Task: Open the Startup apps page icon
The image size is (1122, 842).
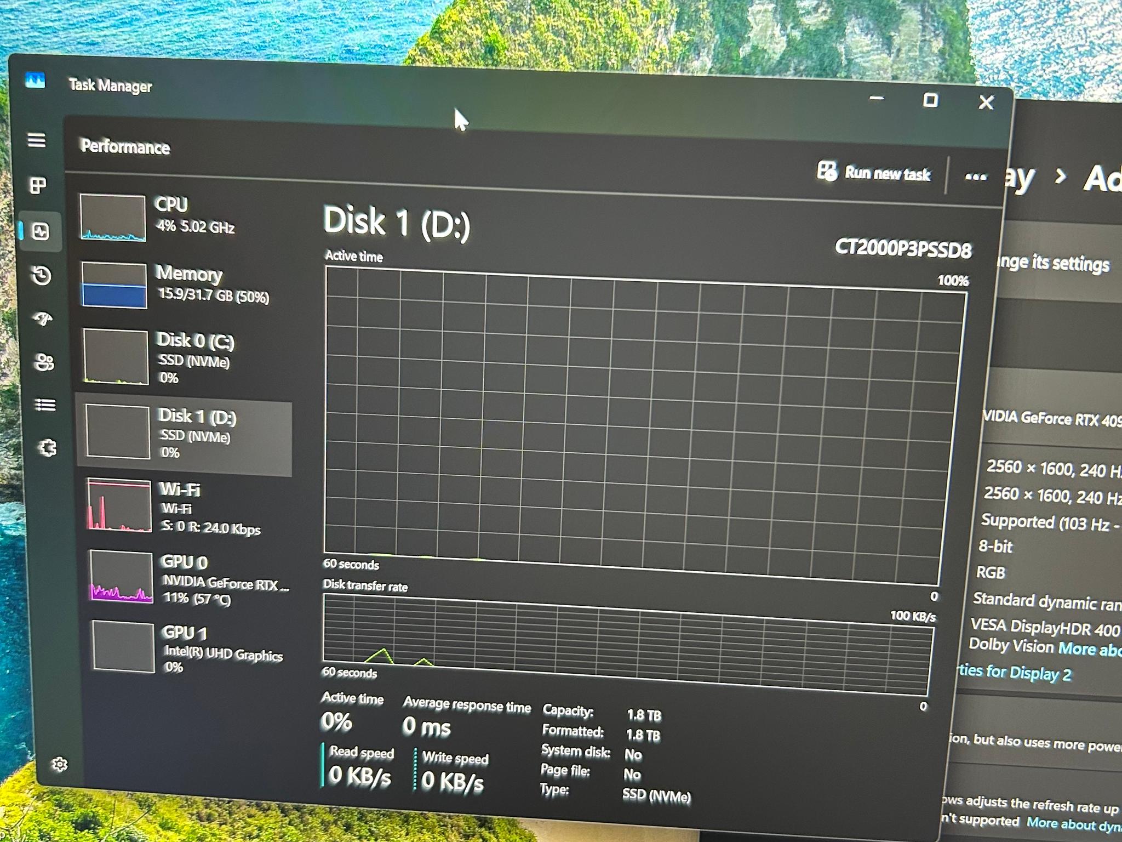Action: click(x=43, y=318)
